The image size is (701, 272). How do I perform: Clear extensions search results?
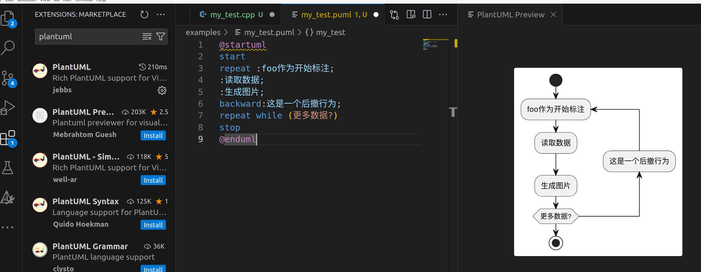(x=147, y=37)
